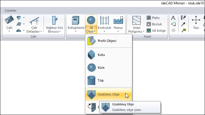
Task: Switch to the Çizimler tab
Action: point(11,10)
